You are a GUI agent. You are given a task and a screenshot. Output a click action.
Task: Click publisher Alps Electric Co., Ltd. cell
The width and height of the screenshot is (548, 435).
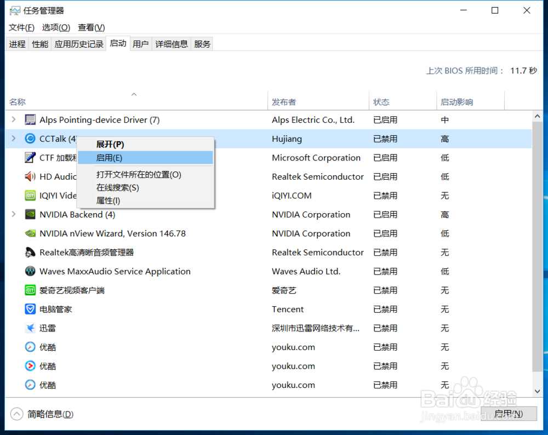point(313,120)
